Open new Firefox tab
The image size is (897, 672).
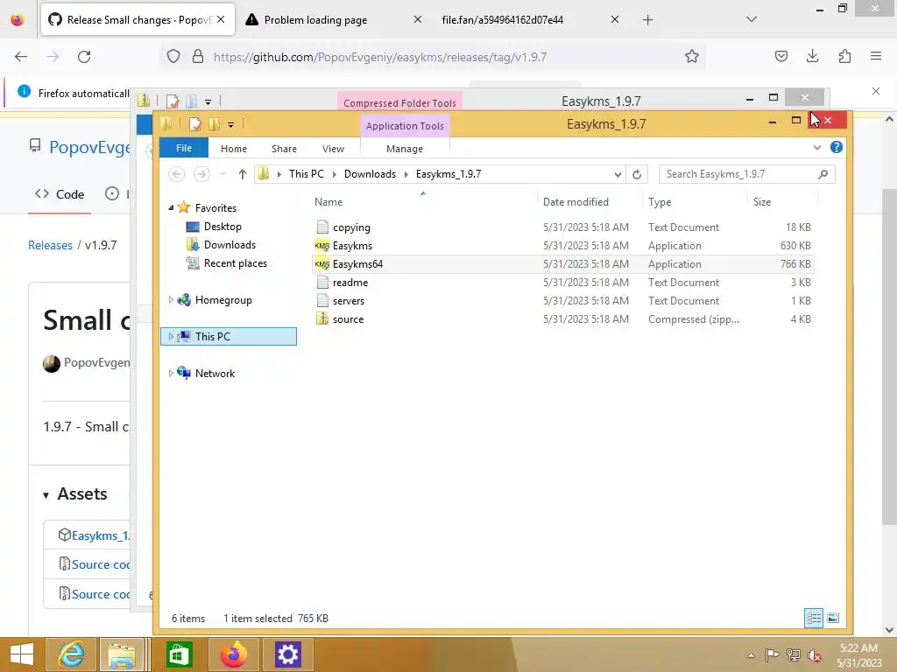pyautogui.click(x=647, y=19)
